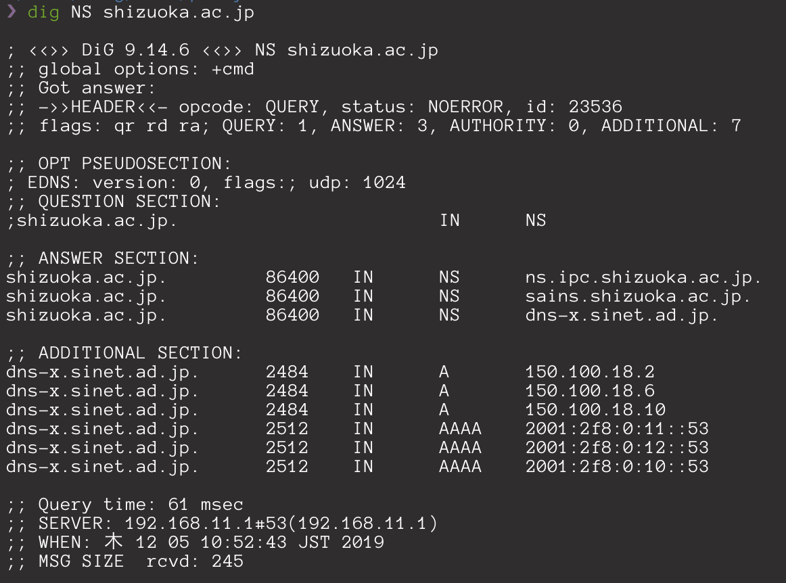The height and width of the screenshot is (583, 786).
Task: Click the ADDITIONAL SECTION heading
Action: point(140,354)
